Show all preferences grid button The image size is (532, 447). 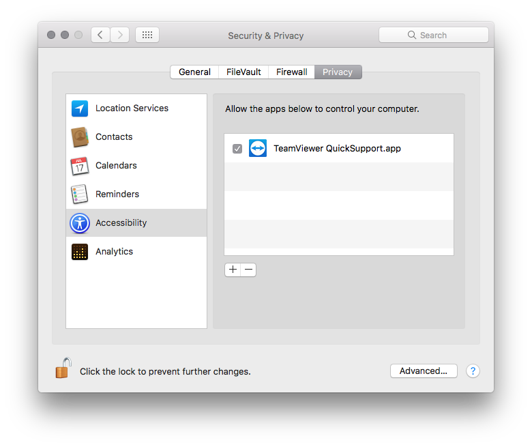pos(147,35)
